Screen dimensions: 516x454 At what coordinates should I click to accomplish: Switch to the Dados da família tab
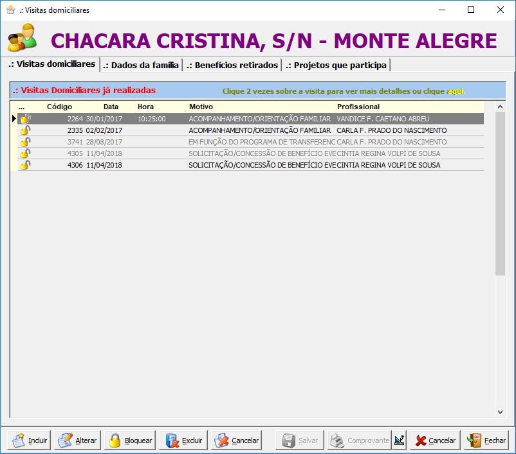click(141, 65)
